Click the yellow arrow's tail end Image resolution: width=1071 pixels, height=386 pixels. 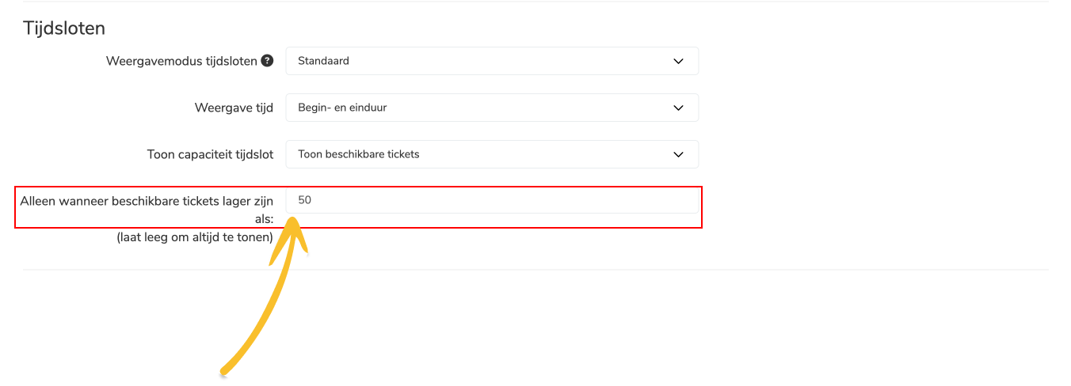225,370
